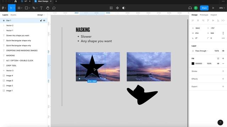Add an export setting
227x127 pixels.
tap(223, 86)
